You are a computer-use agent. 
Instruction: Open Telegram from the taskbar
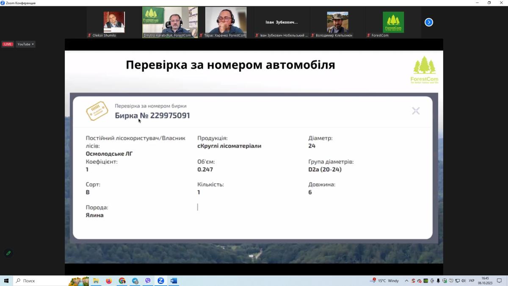coord(135,280)
